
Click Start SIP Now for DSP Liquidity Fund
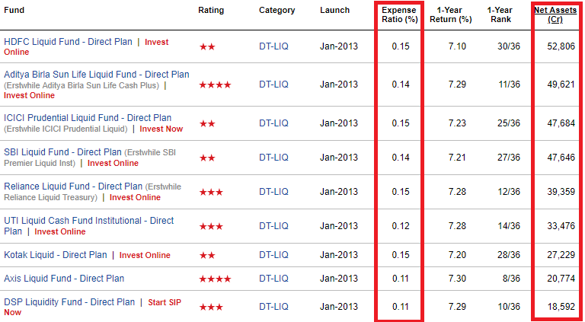(92, 307)
